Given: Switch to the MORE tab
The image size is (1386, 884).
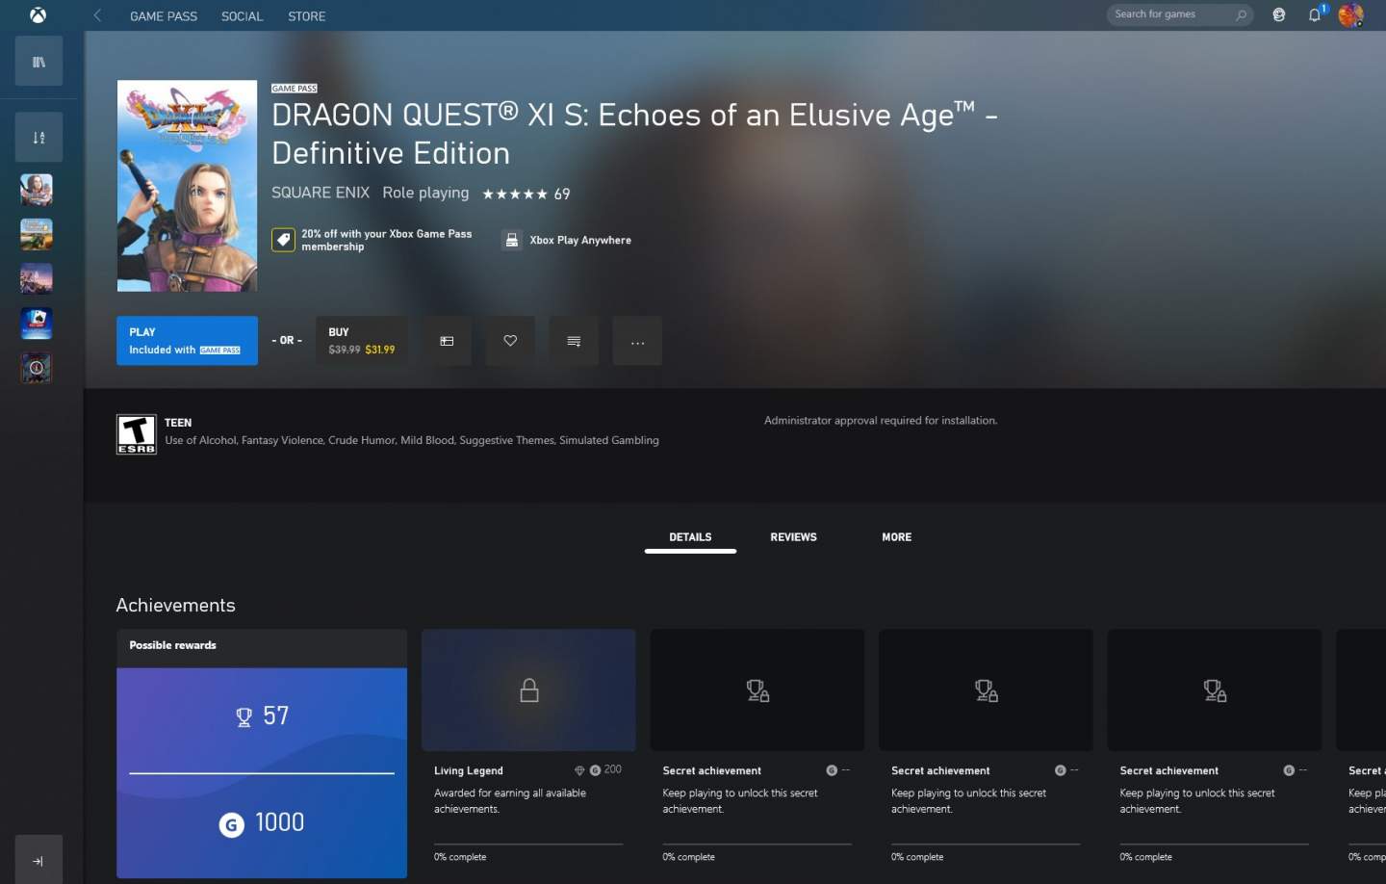Looking at the screenshot, I should pyautogui.click(x=896, y=537).
